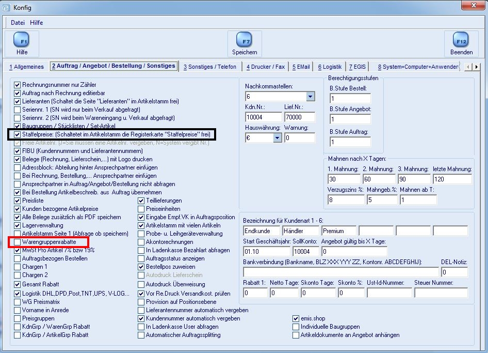
Task: Switch to 6 Logistik tab
Action: point(330,67)
